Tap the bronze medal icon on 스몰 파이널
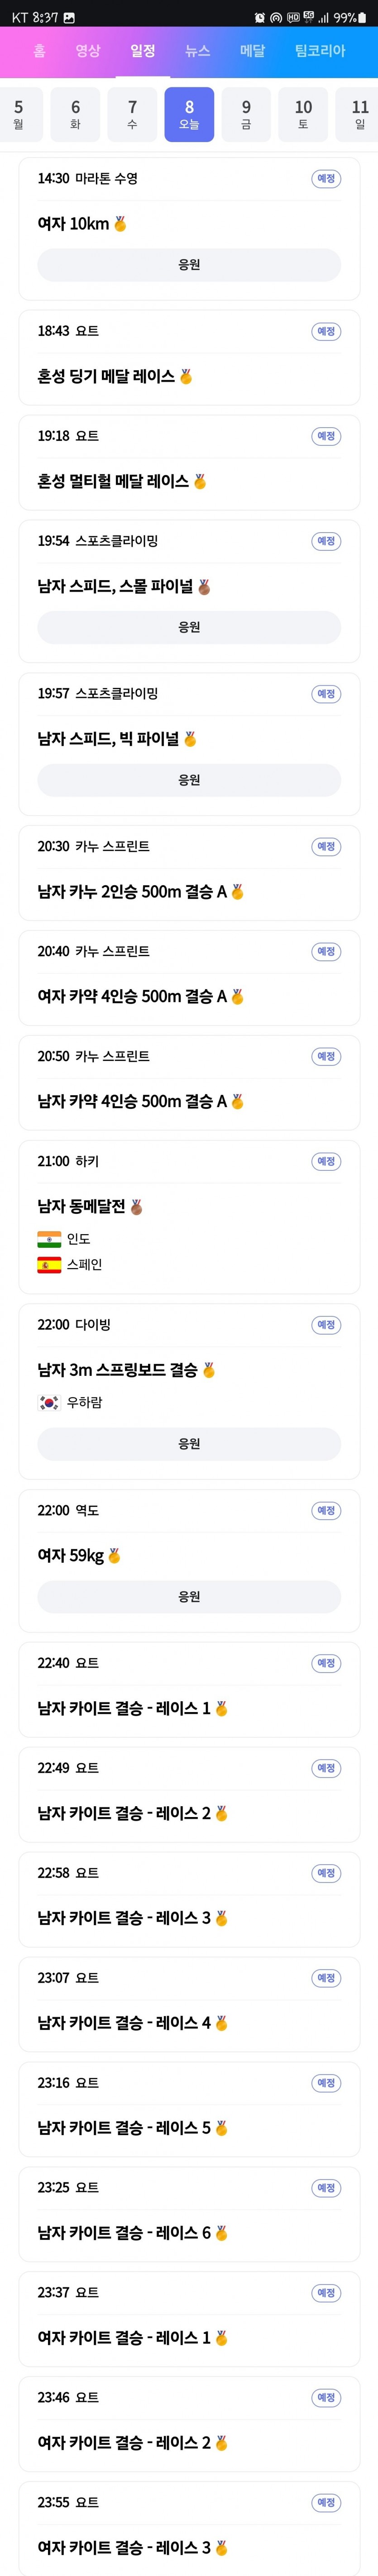Image resolution: width=378 pixels, height=2576 pixels. coord(204,587)
